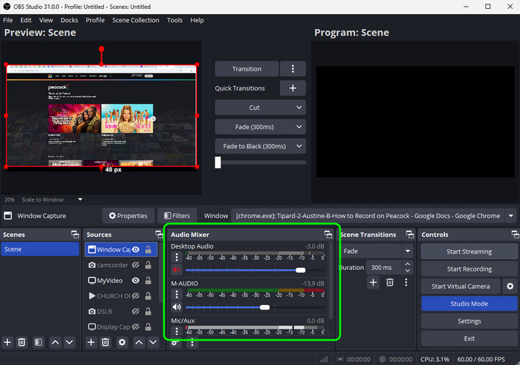Move source down arrow
The image size is (520, 365).
(x=153, y=342)
